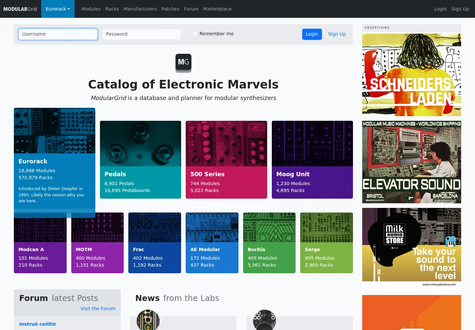Click Sign Up beside the Login button
The height and width of the screenshot is (330, 475).
click(x=337, y=34)
